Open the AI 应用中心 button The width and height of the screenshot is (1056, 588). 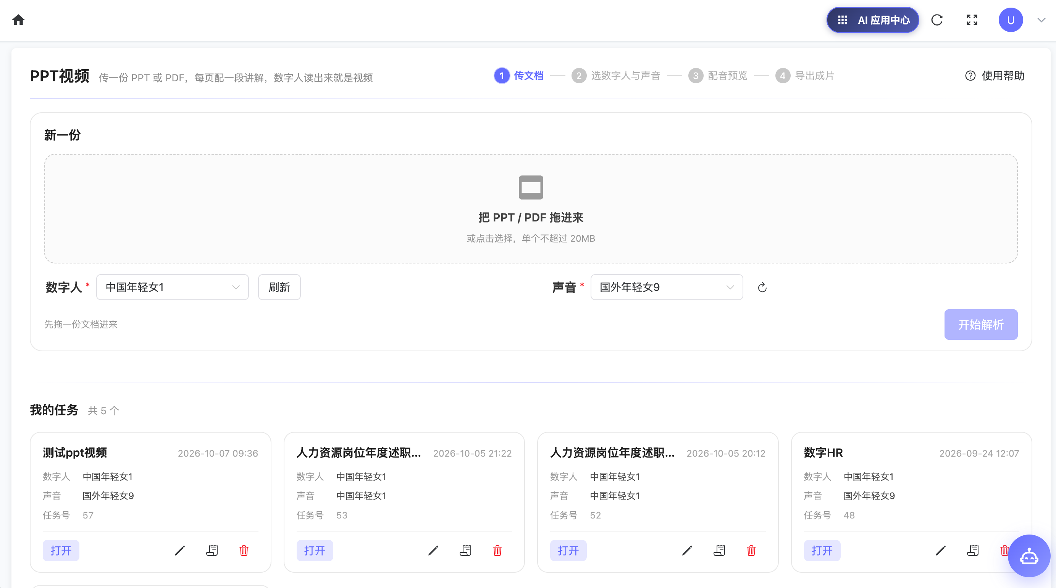873,20
